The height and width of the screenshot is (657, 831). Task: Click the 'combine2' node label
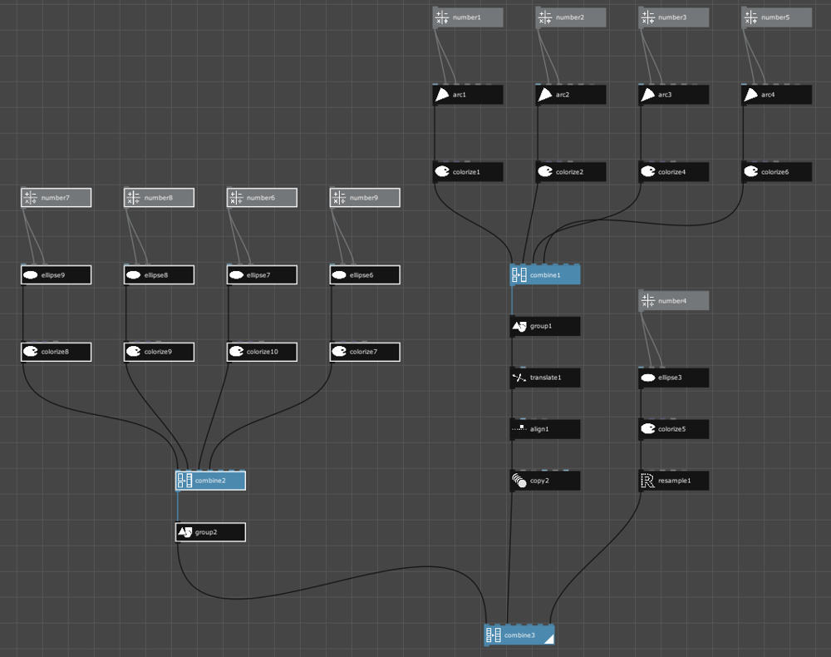click(x=210, y=481)
